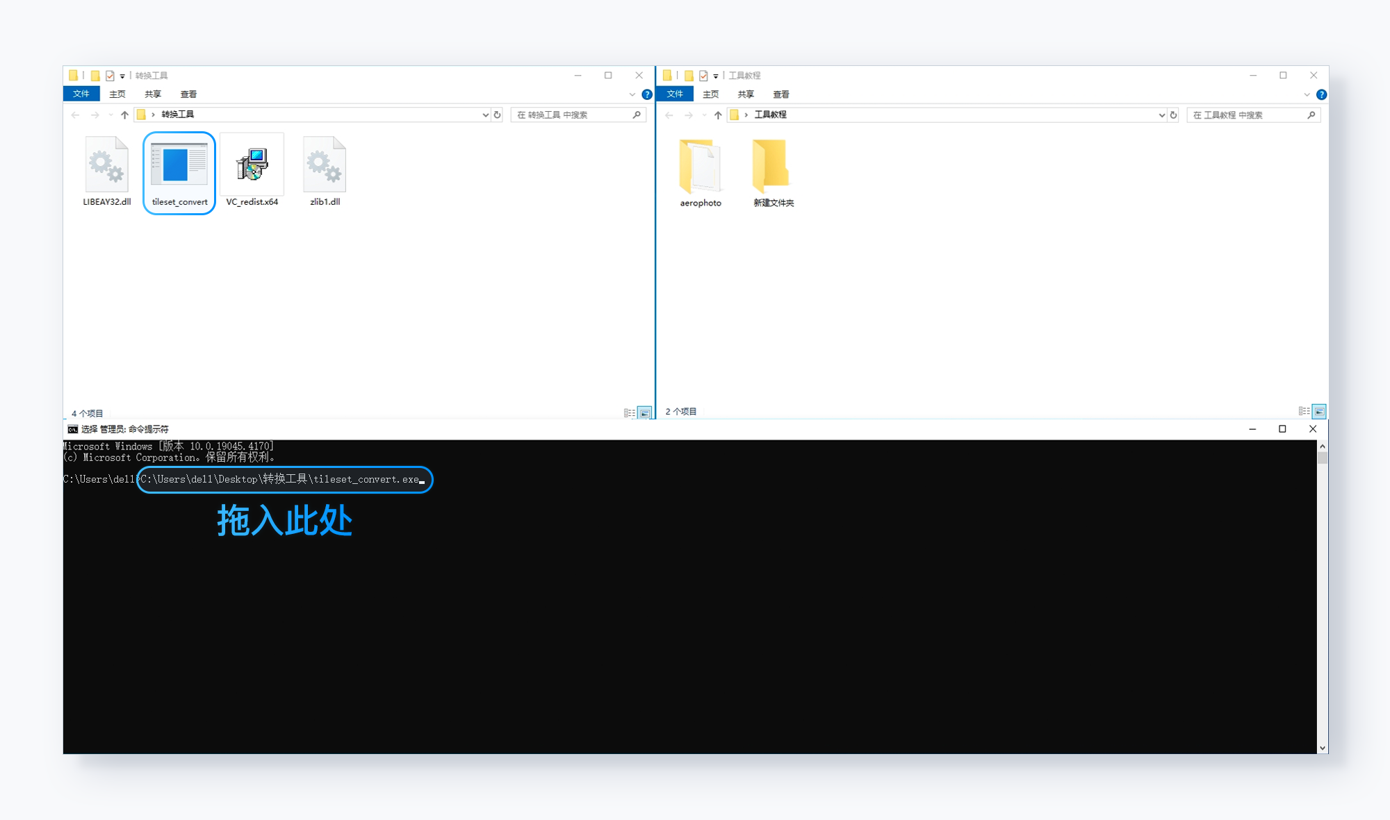
Task: Maximize the command prompt window
Action: 1282,429
